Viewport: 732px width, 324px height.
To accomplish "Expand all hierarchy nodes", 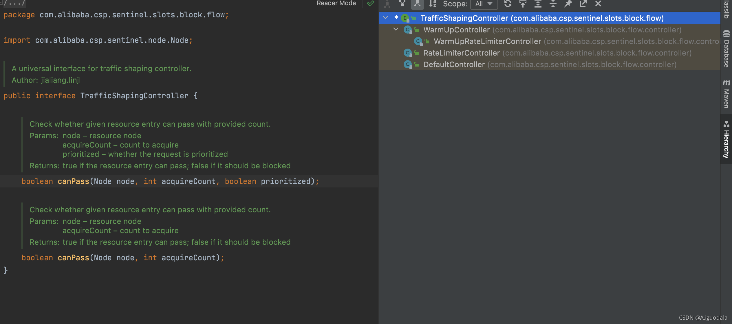I will pyautogui.click(x=538, y=3).
